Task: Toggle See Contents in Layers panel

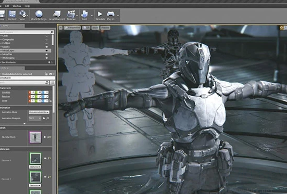Action: pos(8,62)
